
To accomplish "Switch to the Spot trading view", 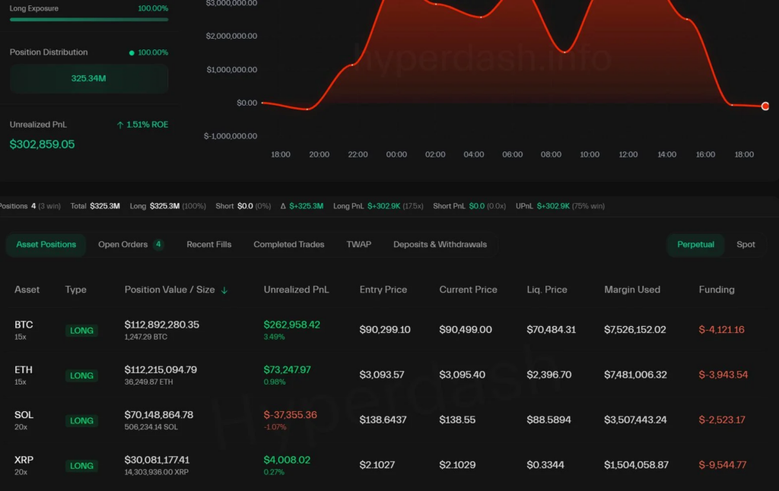I will 746,245.
